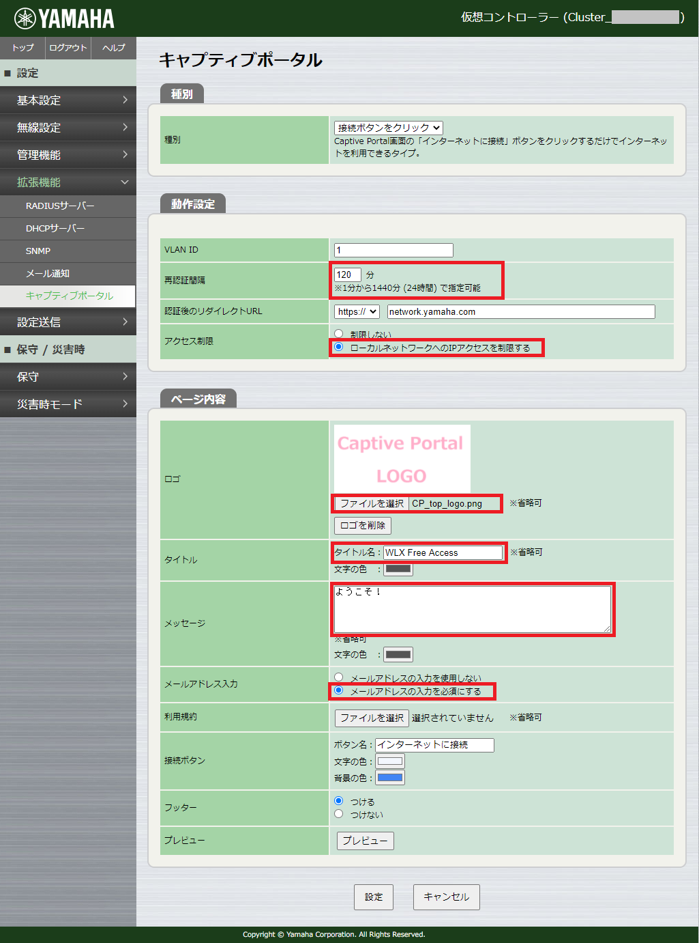Viewport: 699px width, 943px height.
Task: Select つけない to remove the footer
Action: tap(339, 814)
